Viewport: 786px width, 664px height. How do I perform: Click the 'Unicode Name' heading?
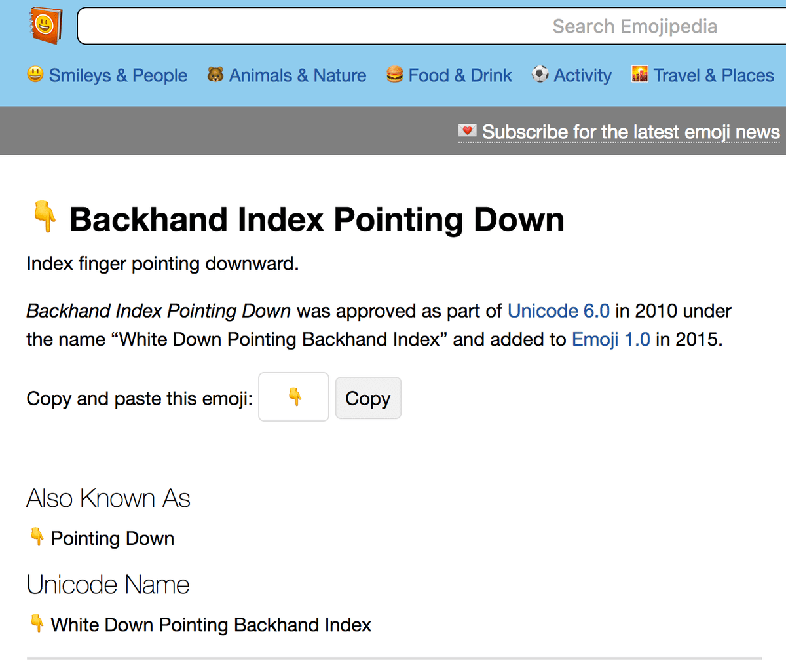pos(108,585)
